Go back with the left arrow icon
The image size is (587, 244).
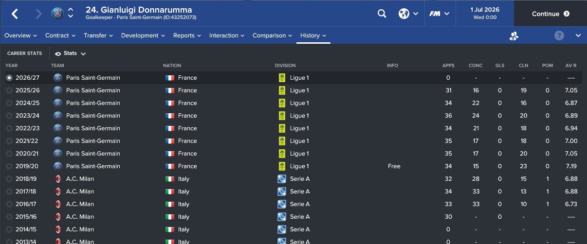tap(15, 14)
